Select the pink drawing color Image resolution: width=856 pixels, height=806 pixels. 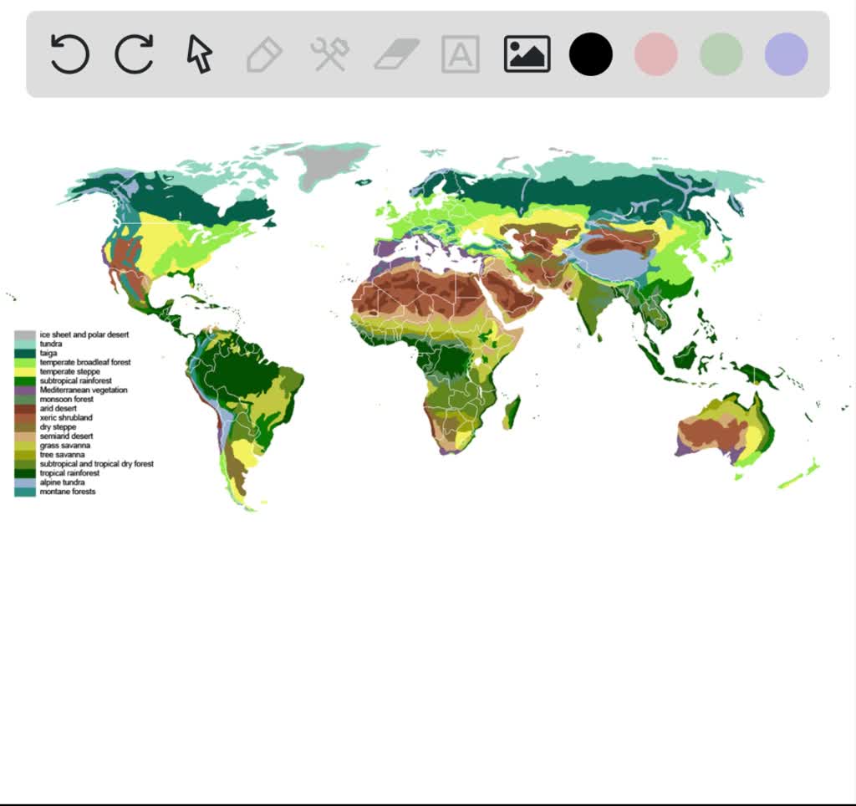click(x=655, y=52)
